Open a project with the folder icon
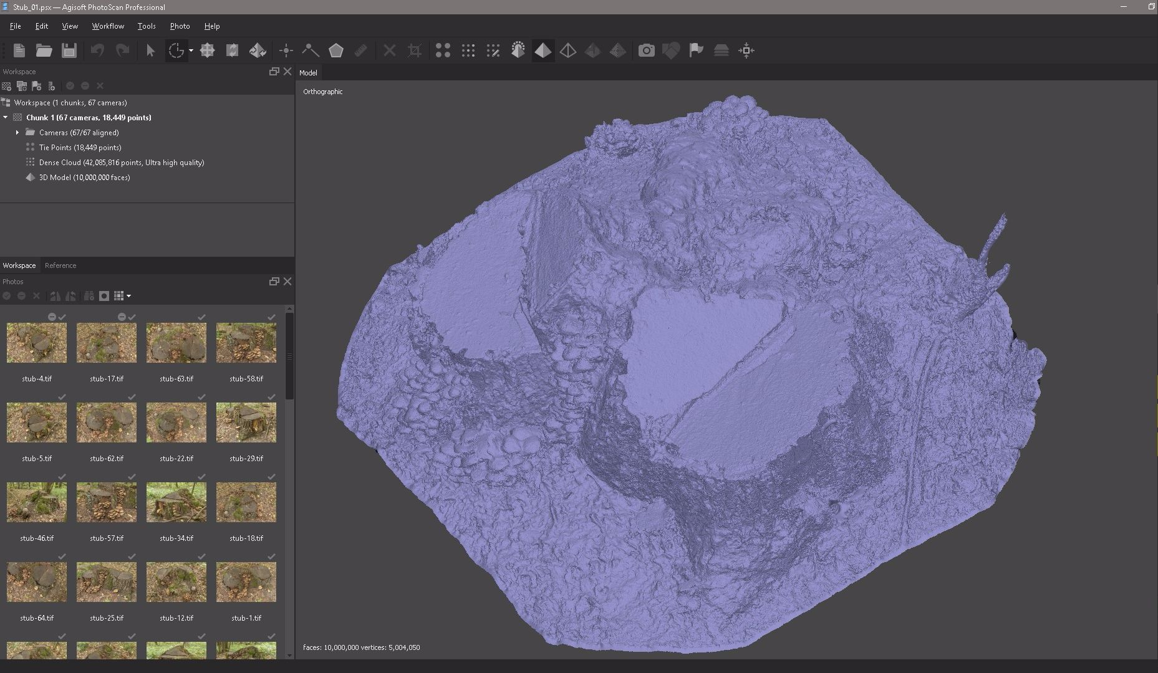Screen dimensions: 1158x673 [x=44, y=50]
